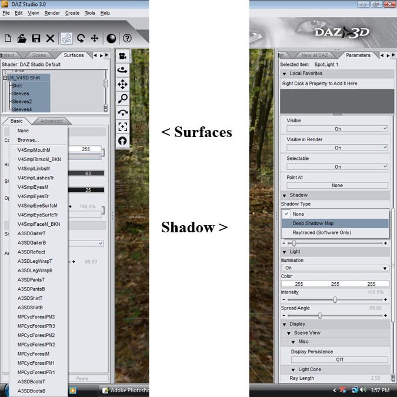
Task: Select the Sleeves2 surface
Action: pyautogui.click(x=22, y=102)
